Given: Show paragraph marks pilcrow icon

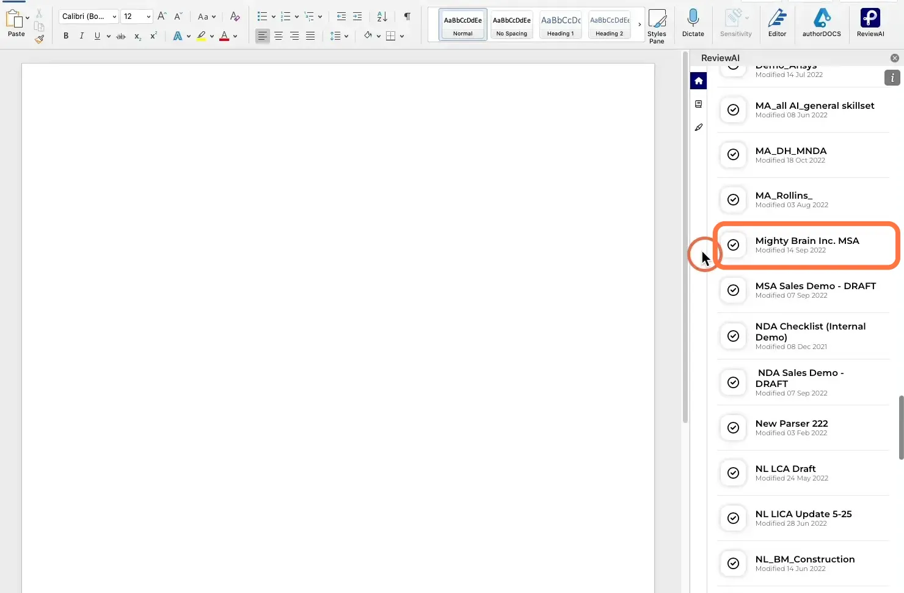Looking at the screenshot, I should pos(407,17).
